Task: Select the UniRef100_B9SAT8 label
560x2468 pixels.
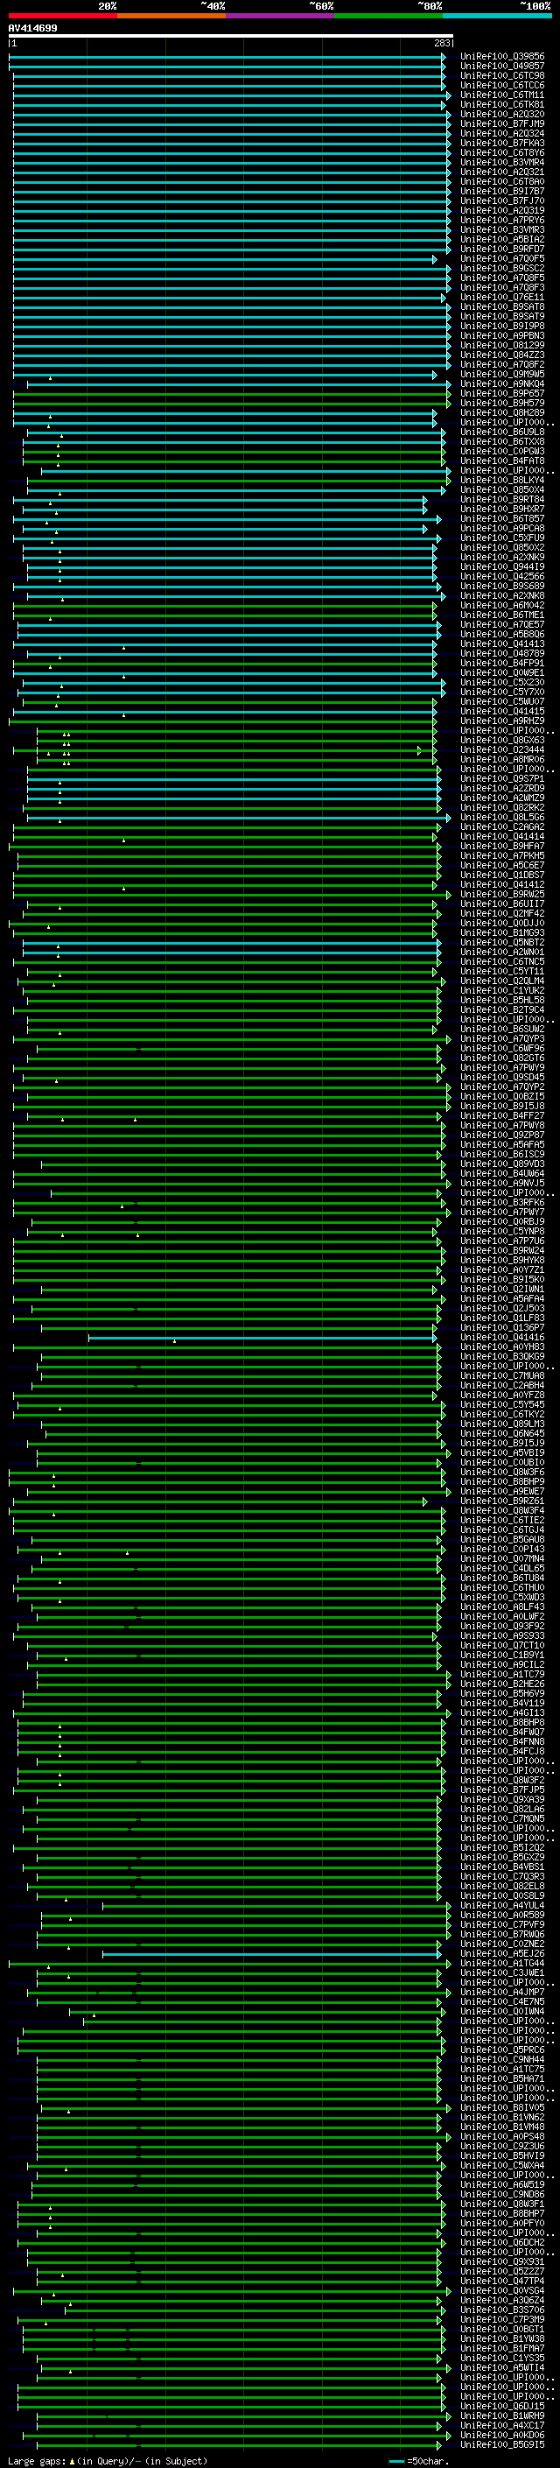Action: [502, 306]
